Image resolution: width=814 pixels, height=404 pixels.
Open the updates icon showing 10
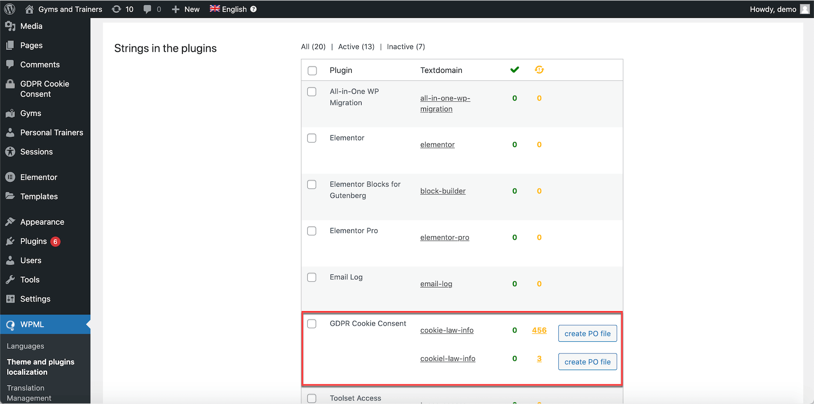click(116, 9)
